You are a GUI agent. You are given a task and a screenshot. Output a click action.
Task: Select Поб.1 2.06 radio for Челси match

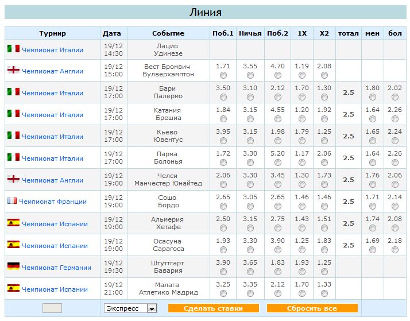[223, 184]
